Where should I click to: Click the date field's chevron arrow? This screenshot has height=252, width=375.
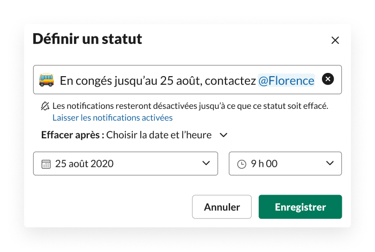(206, 164)
